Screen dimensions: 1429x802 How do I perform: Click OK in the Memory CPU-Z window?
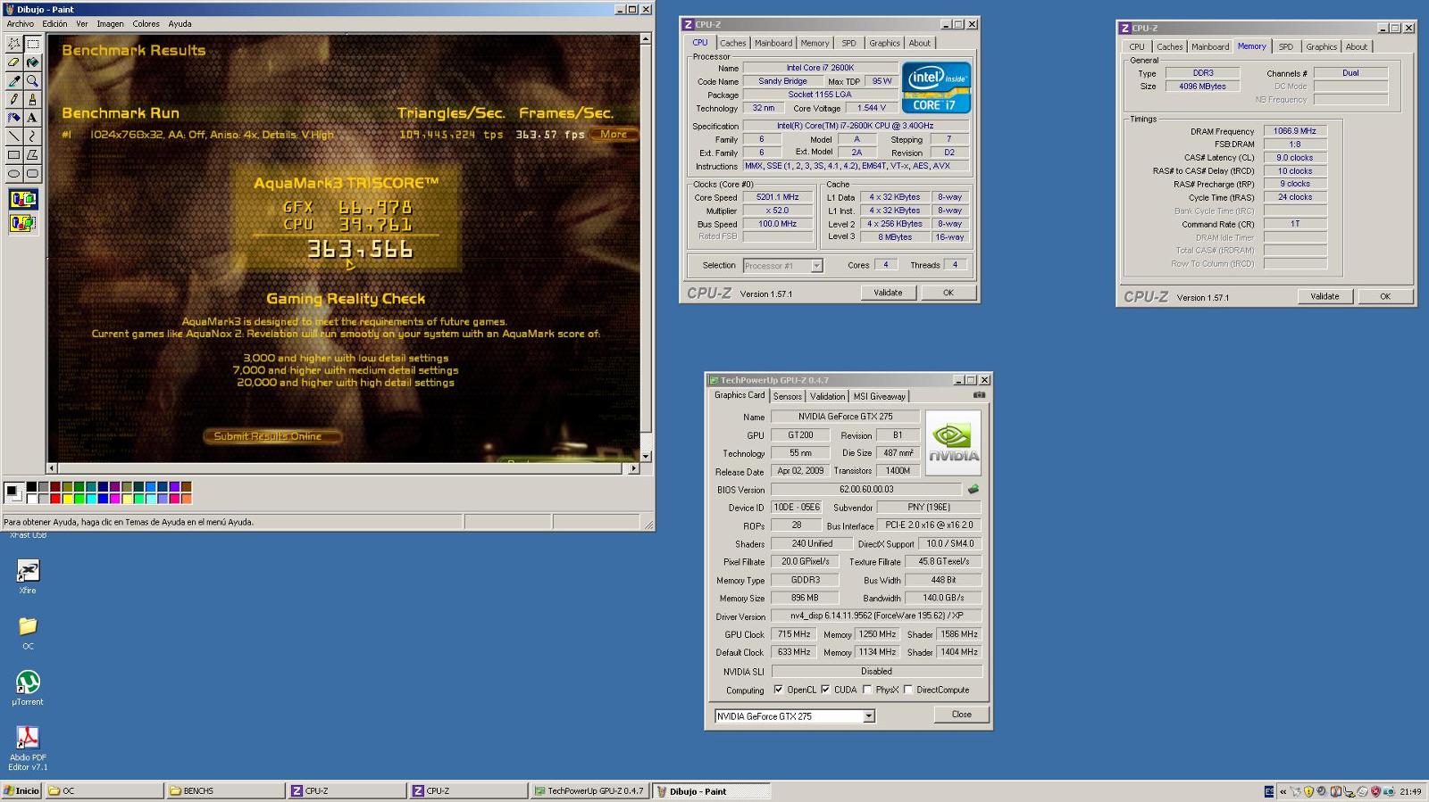tap(1385, 296)
